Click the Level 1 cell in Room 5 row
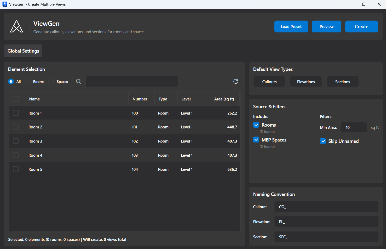 click(187, 169)
